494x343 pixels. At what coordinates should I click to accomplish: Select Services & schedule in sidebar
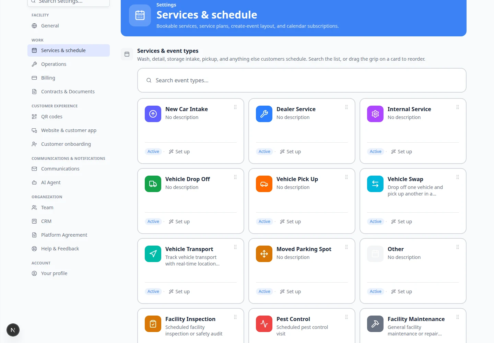point(69,50)
